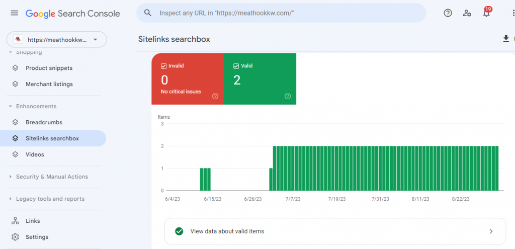Screen dimensions: 515x249
Task: Open users and permissions icon
Action: coord(467,13)
